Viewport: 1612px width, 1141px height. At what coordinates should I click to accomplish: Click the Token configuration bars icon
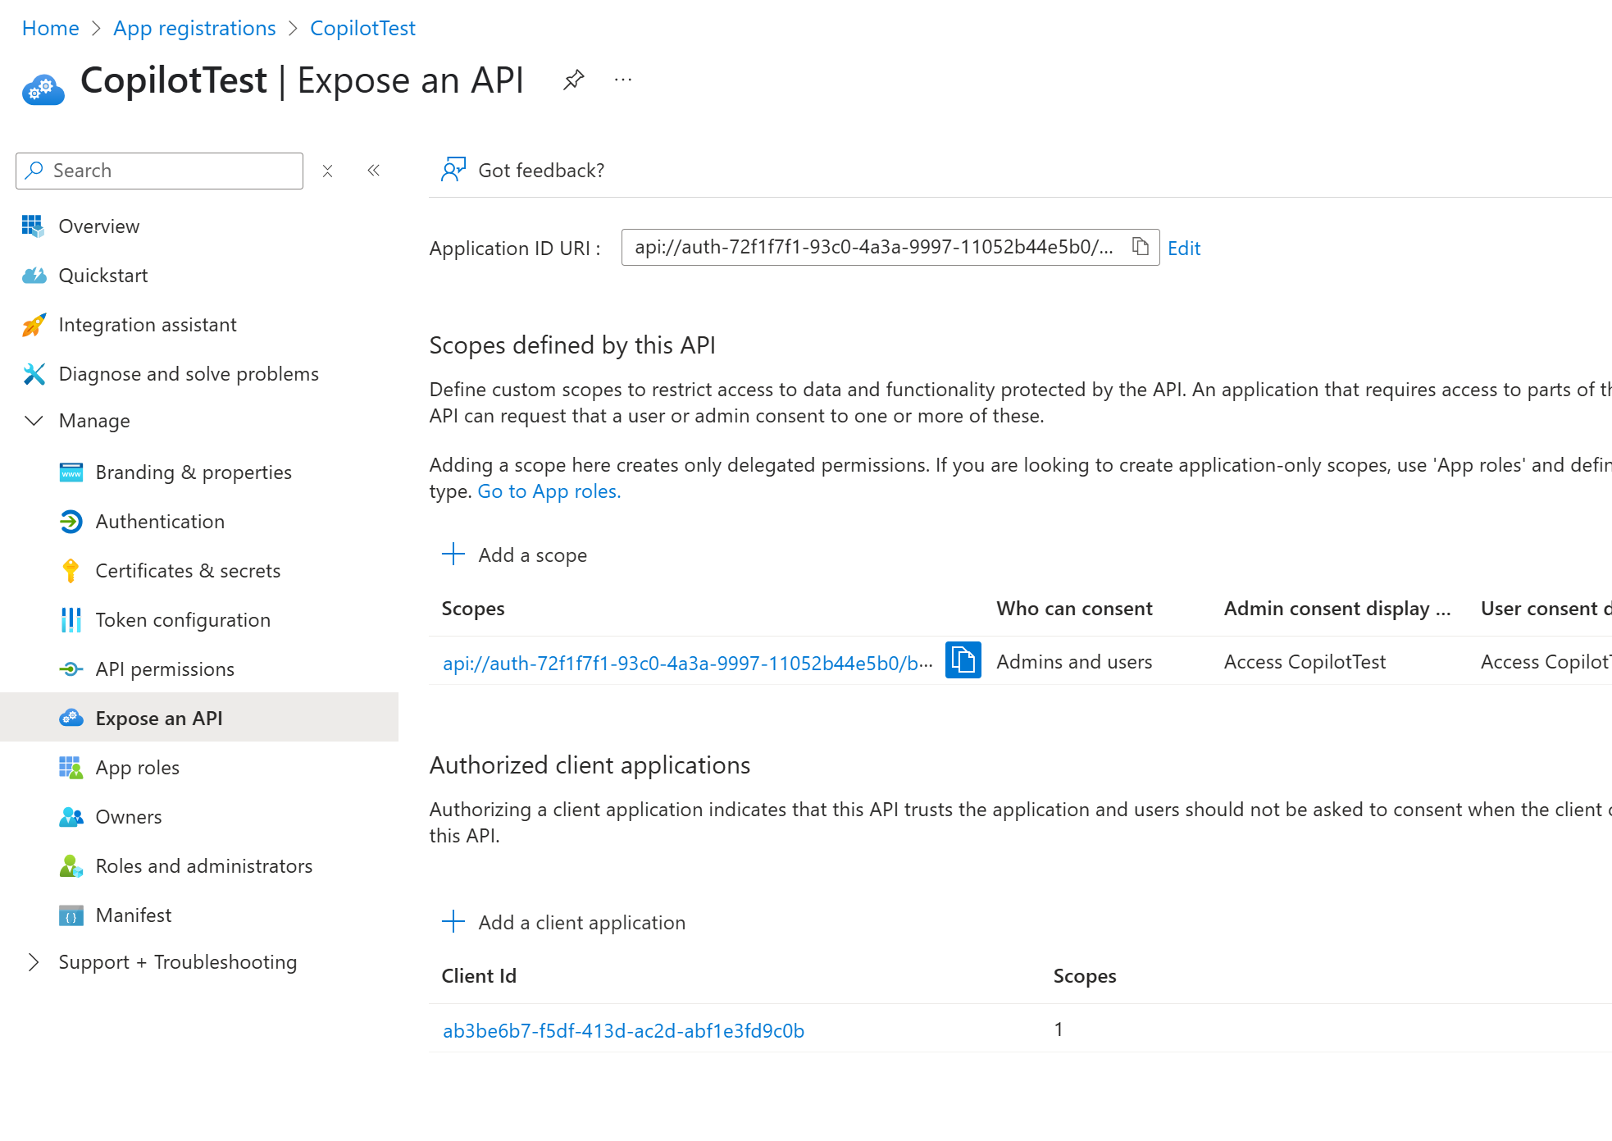click(x=71, y=620)
